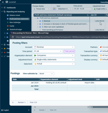Open the View subtotals by Month dropdown
The image size is (108, 113).
click(46, 74)
